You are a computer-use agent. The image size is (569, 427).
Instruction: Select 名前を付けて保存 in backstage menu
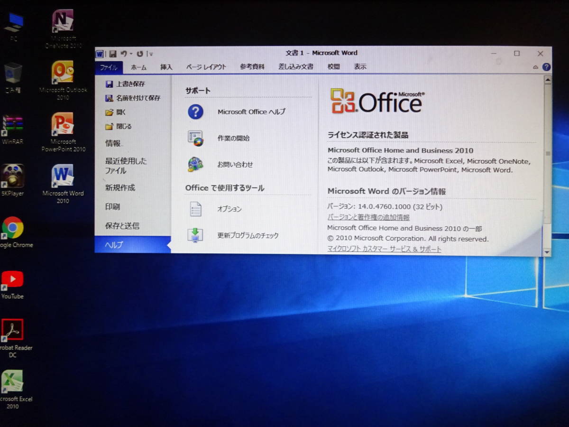[x=133, y=98]
